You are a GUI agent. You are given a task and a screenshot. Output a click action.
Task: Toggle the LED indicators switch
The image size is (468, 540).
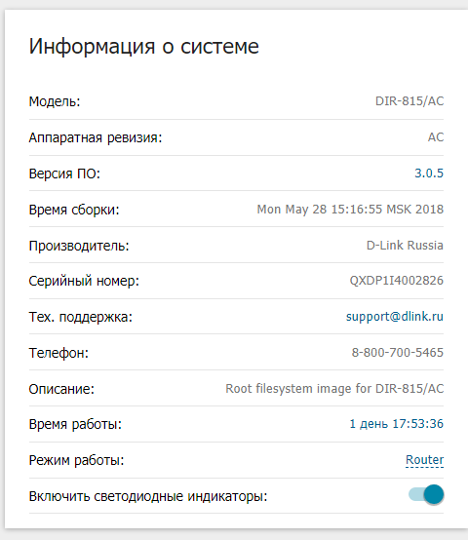(426, 495)
